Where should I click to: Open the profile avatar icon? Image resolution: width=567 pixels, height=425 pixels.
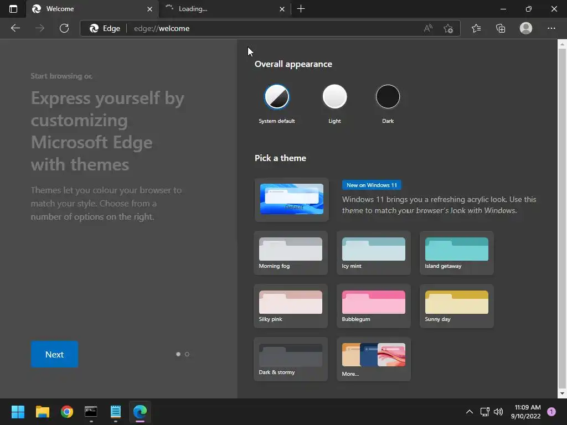[x=526, y=28]
